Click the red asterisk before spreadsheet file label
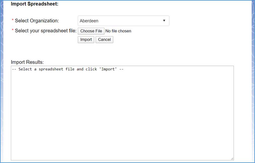The height and width of the screenshot is (163, 255). click(13, 31)
